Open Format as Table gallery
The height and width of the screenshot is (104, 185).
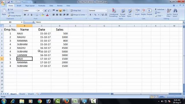(x=123, y=13)
